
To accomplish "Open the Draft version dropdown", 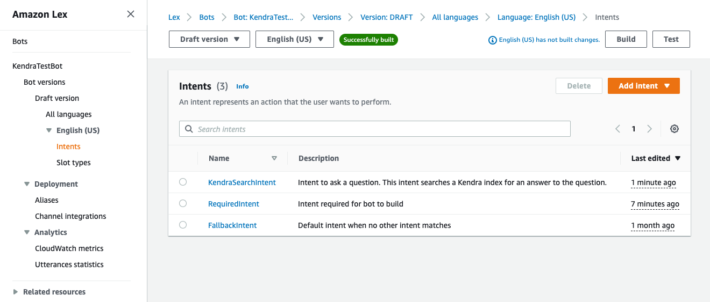I will click(x=209, y=39).
